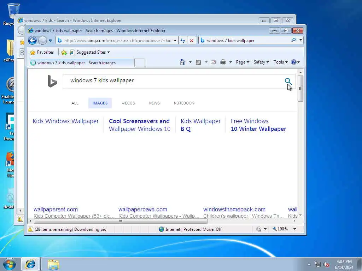
Task: Click the muted volume tray icon
Action: (326, 265)
